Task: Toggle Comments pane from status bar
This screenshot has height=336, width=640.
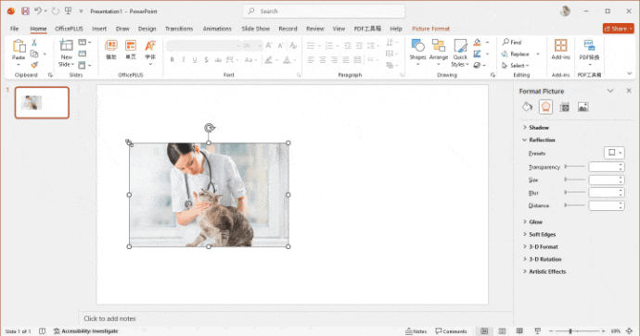Action: [451, 331]
